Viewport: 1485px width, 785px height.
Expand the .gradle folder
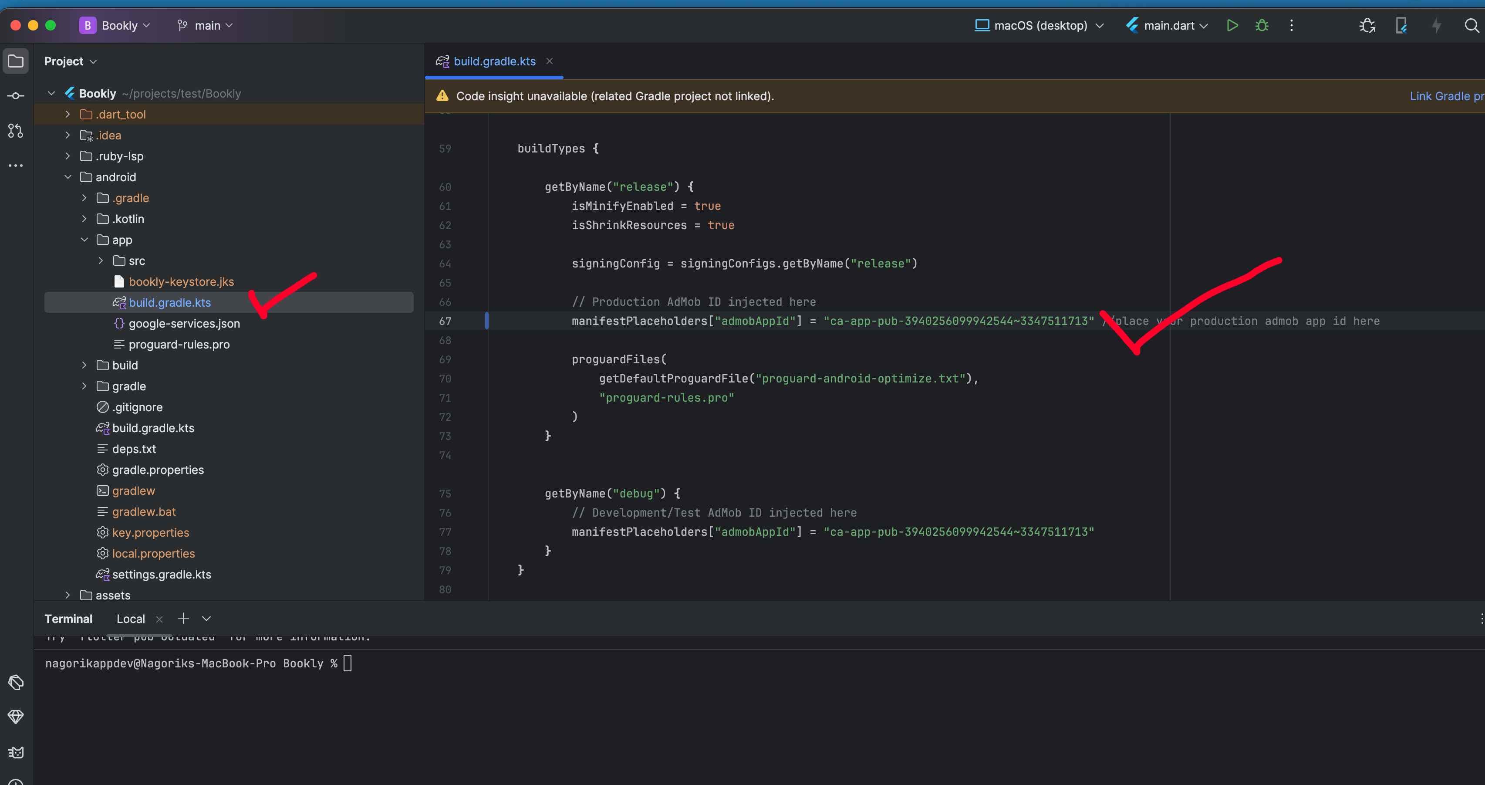click(x=84, y=198)
